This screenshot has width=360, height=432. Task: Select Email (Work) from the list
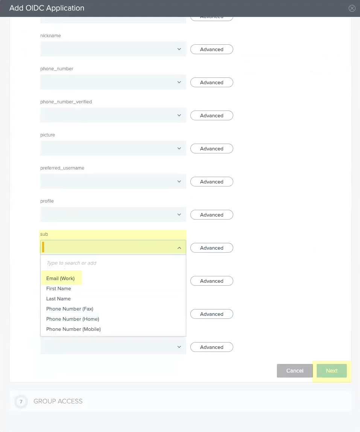click(x=61, y=278)
